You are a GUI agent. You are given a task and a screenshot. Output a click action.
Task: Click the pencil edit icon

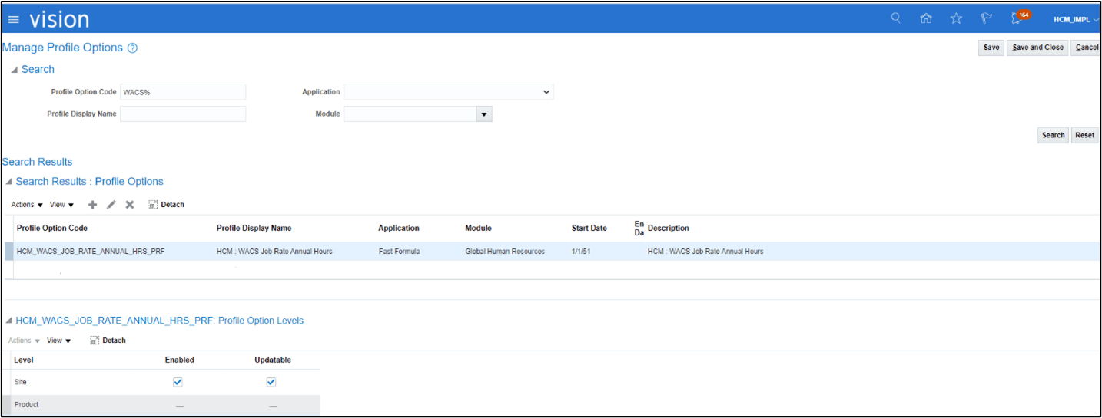(x=111, y=205)
